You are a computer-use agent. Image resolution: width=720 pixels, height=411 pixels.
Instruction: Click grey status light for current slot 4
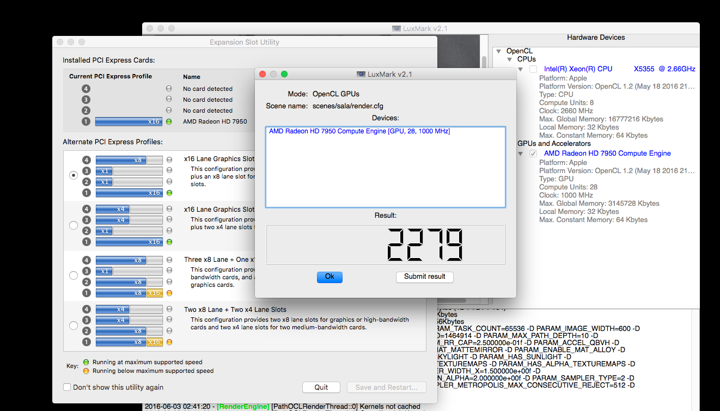[169, 89]
